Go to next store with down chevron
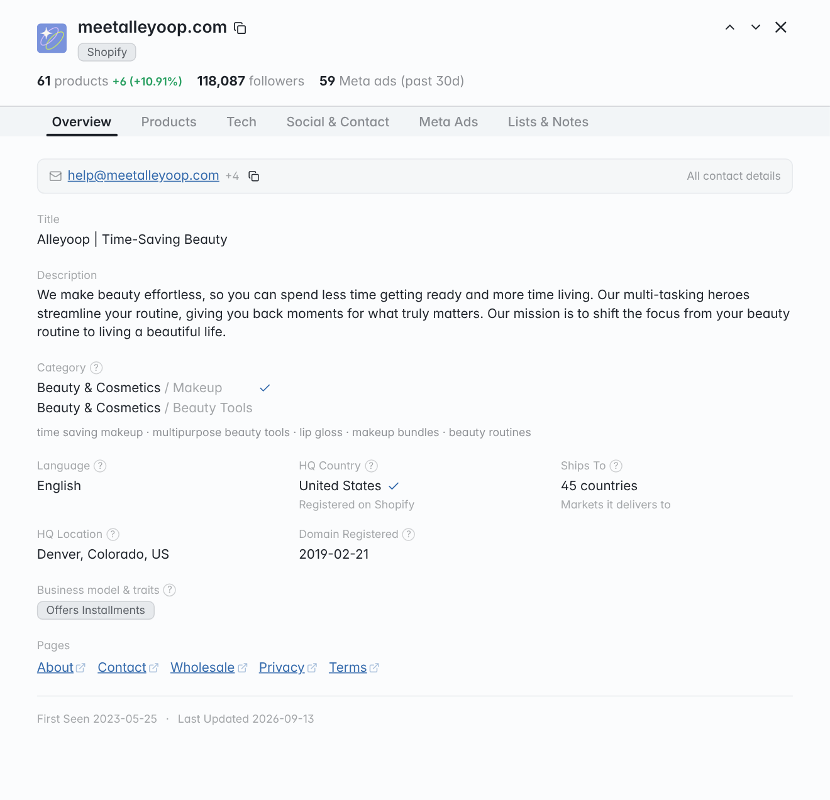Image resolution: width=830 pixels, height=800 pixels. click(756, 27)
